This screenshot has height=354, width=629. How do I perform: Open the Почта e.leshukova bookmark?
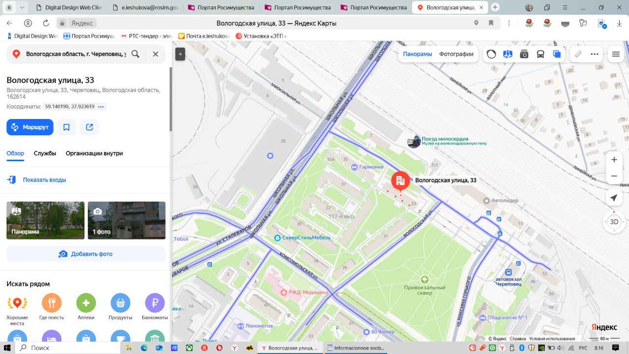point(204,36)
